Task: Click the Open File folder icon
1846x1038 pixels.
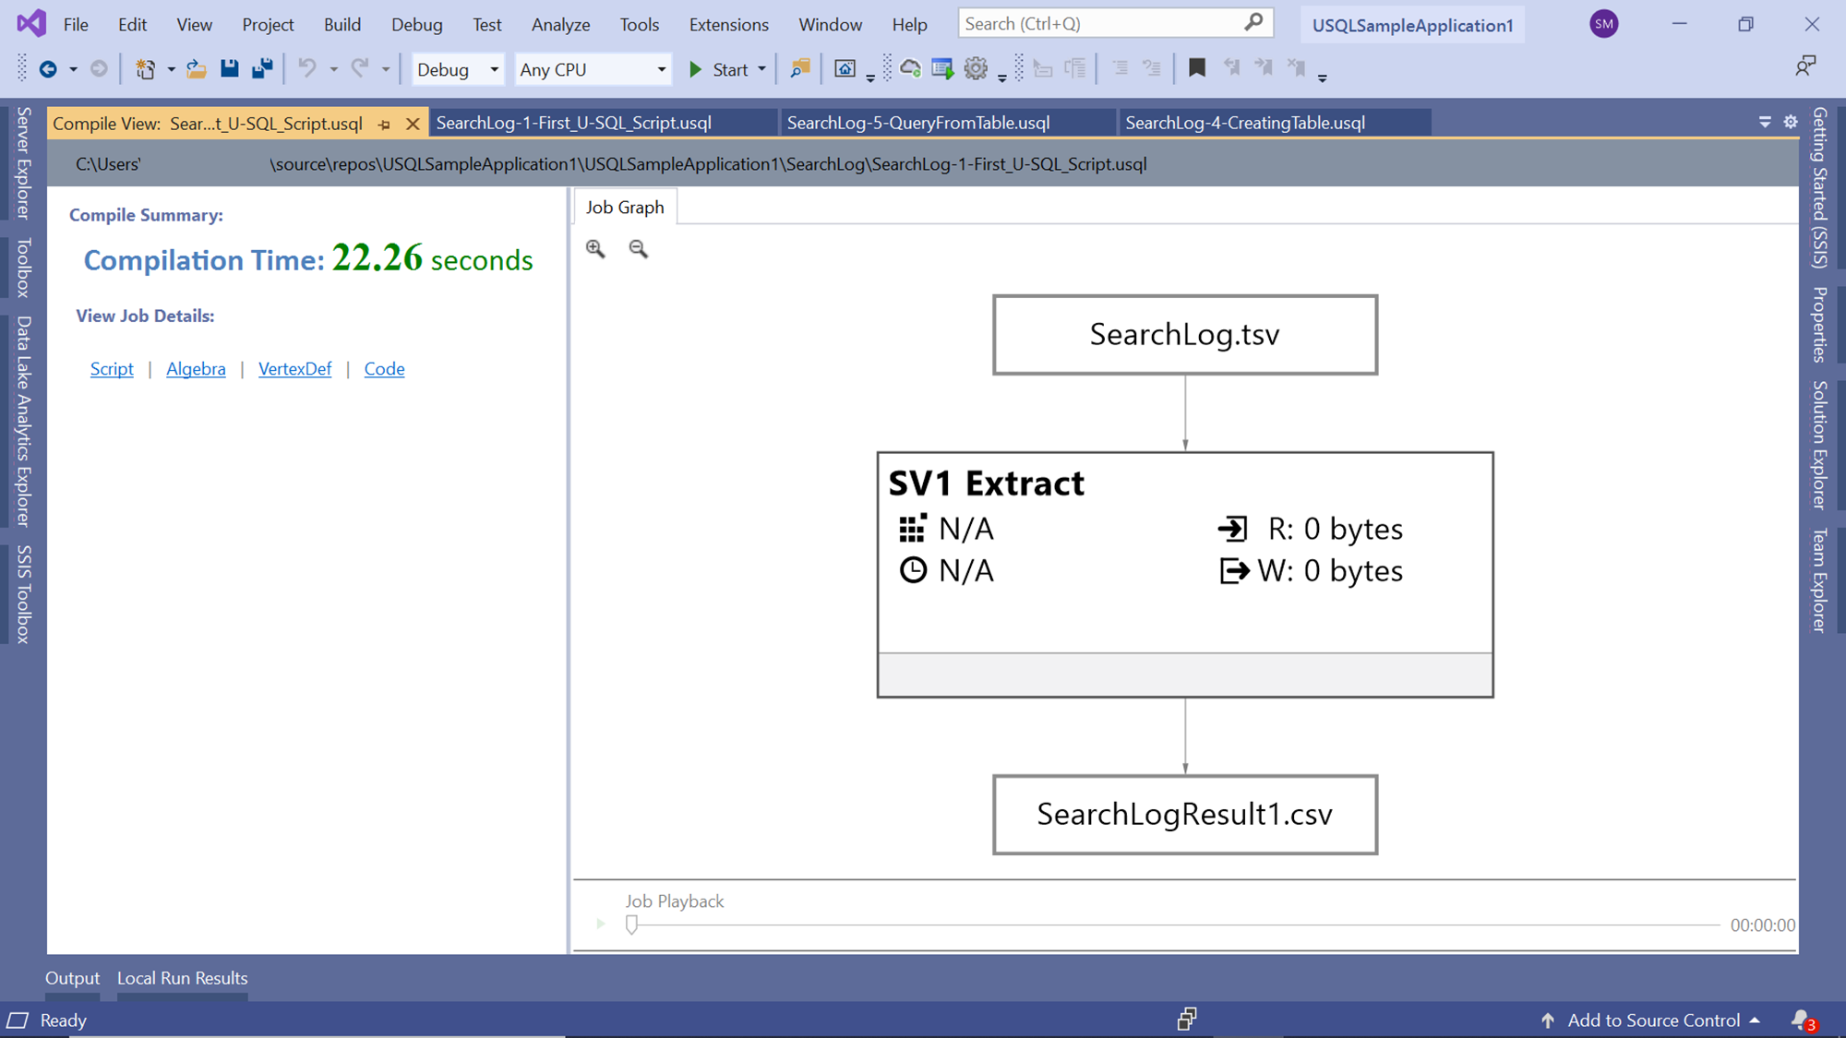Action: [196, 68]
